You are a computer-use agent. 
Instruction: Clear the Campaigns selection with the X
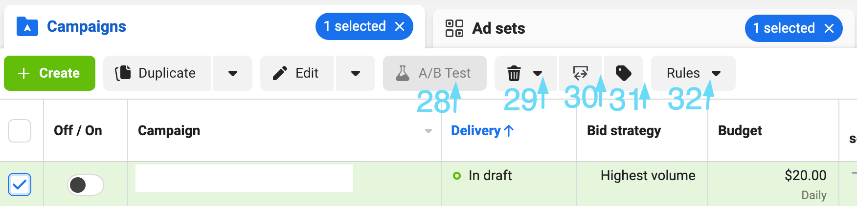point(400,26)
